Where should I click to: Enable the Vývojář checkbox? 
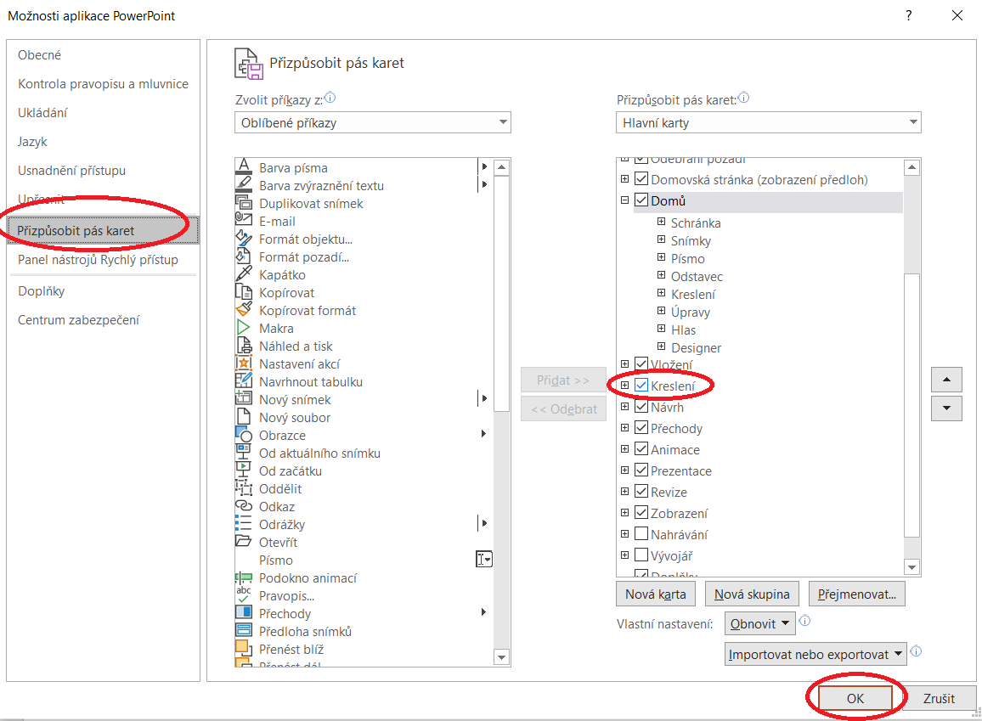click(x=641, y=555)
